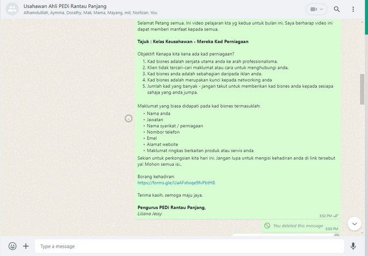Search within this chat
This screenshot has width=368, height=256.
[337, 9]
